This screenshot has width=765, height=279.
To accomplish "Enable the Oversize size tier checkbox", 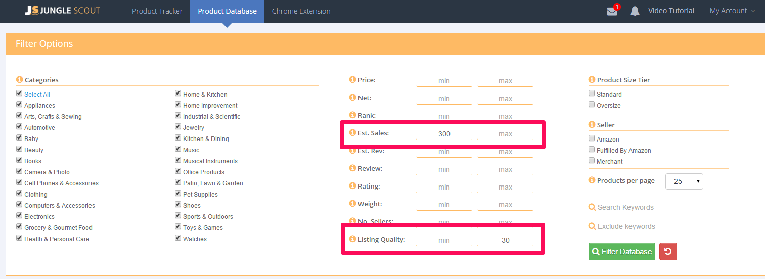I will tap(592, 105).
